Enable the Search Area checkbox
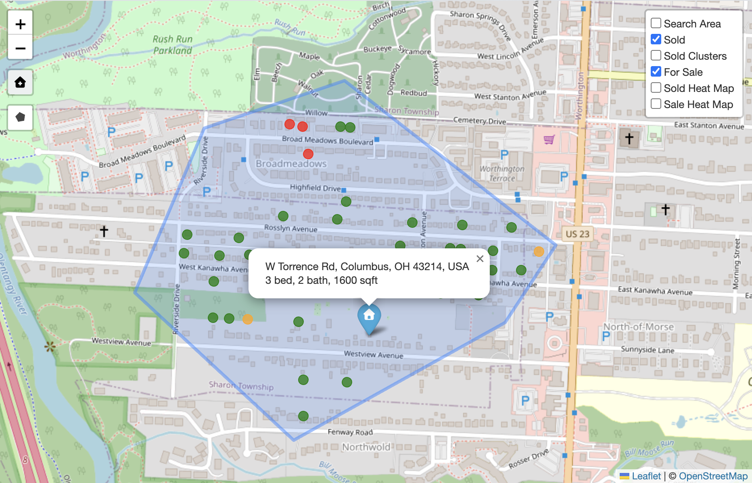Viewport: 752px width, 483px height. pyautogui.click(x=656, y=23)
